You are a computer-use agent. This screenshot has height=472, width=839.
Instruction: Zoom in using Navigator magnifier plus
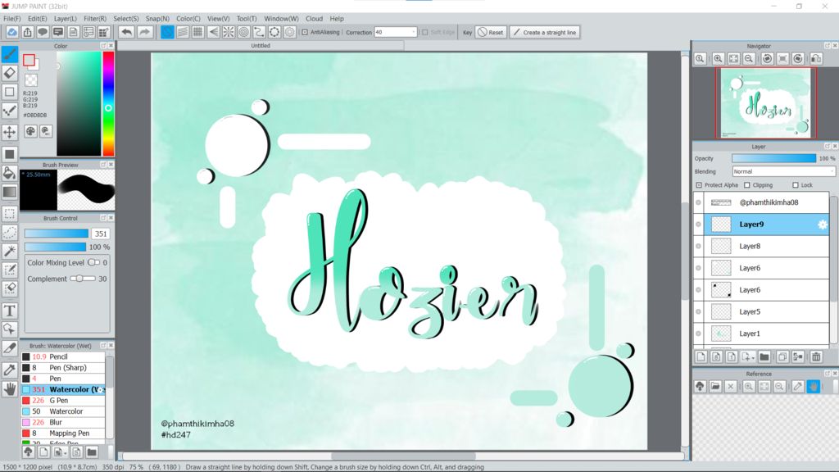718,59
